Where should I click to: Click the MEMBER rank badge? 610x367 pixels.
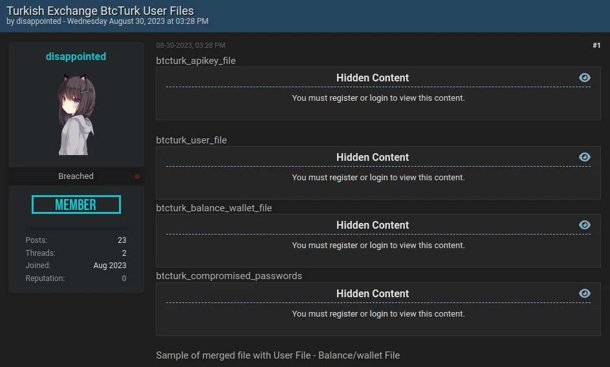[x=76, y=205]
